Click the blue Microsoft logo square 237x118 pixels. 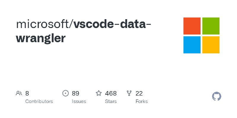pos(192,45)
